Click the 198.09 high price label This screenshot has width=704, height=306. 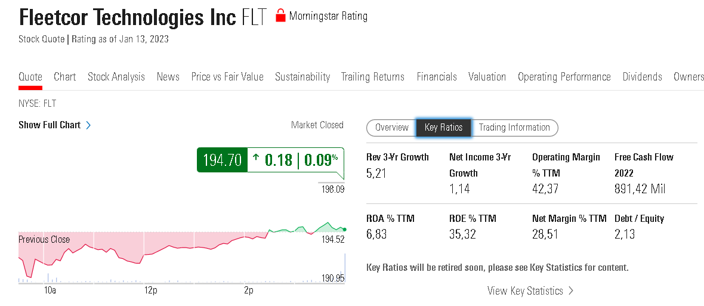[333, 189]
